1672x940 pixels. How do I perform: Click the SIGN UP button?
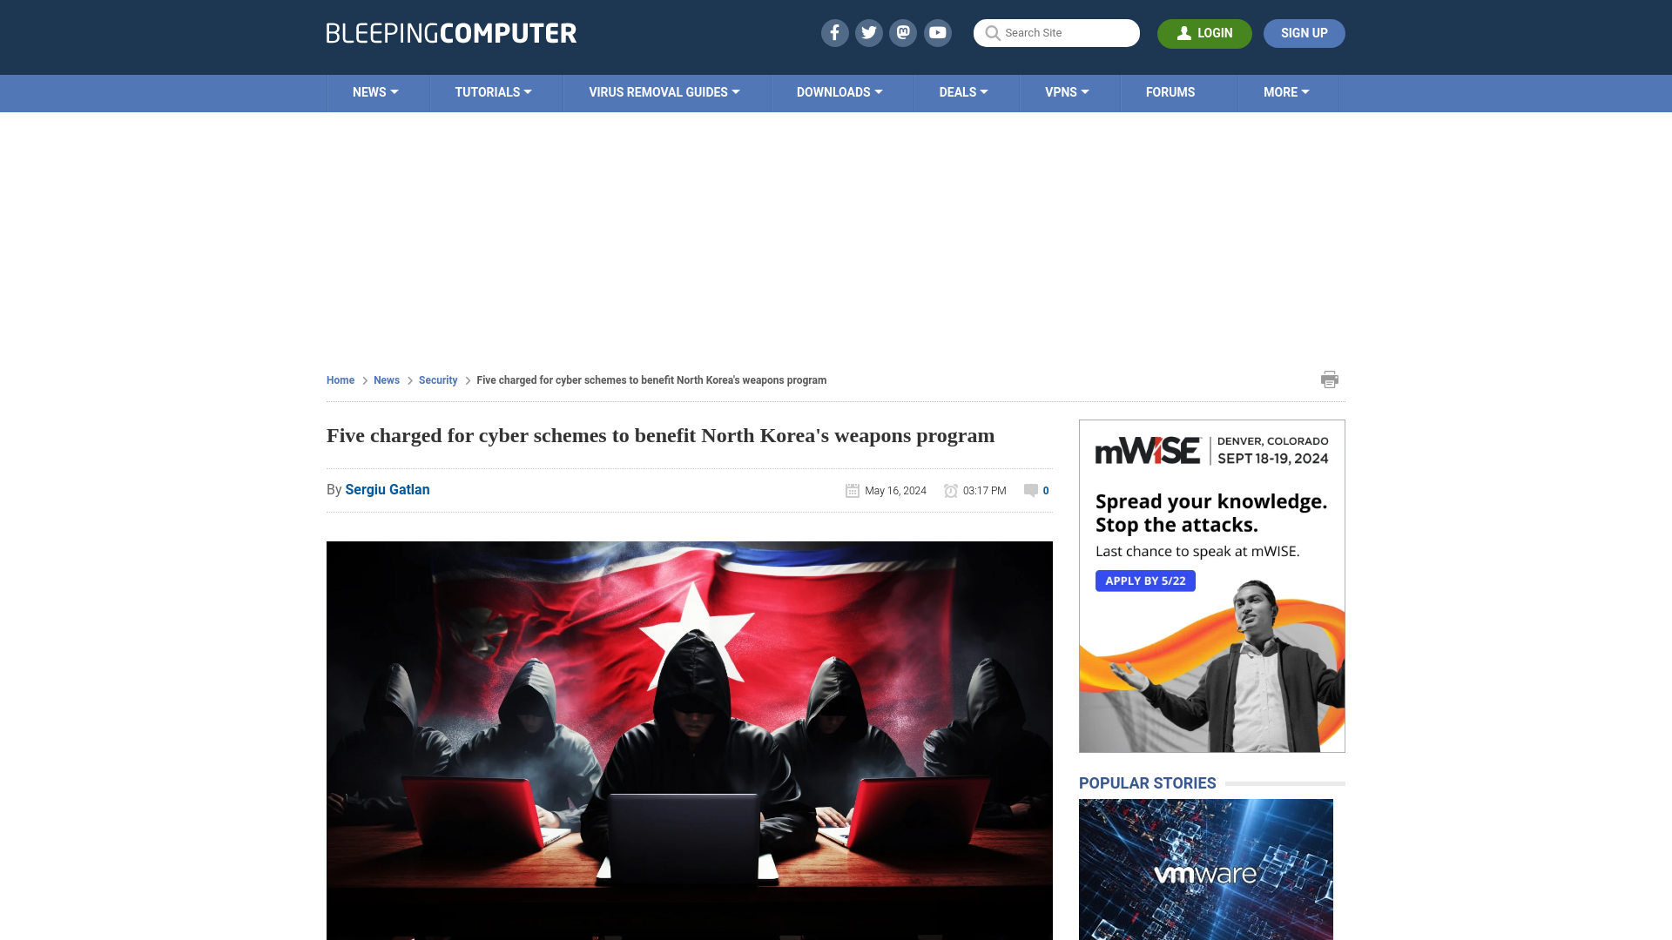pos(1305,33)
